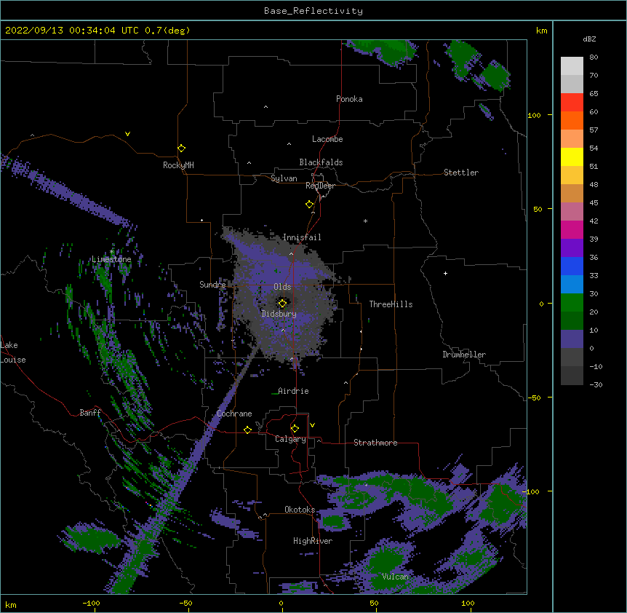Click the -30 value at legend bottom
627x613 pixels.
(596, 384)
